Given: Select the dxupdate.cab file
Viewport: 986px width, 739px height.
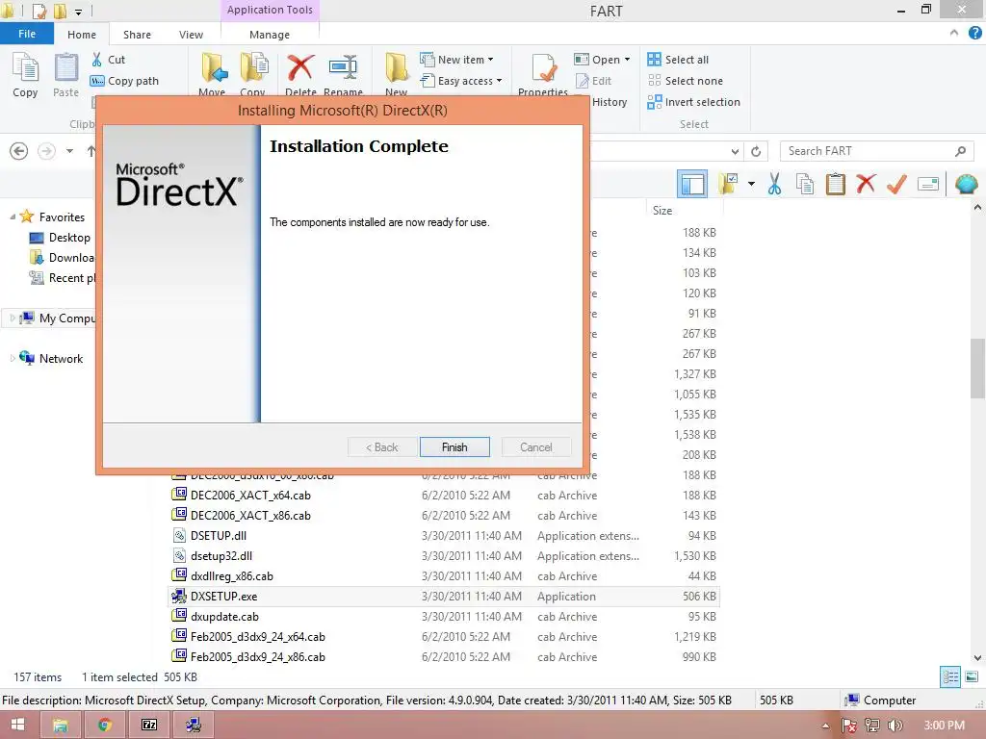Looking at the screenshot, I should click(224, 617).
